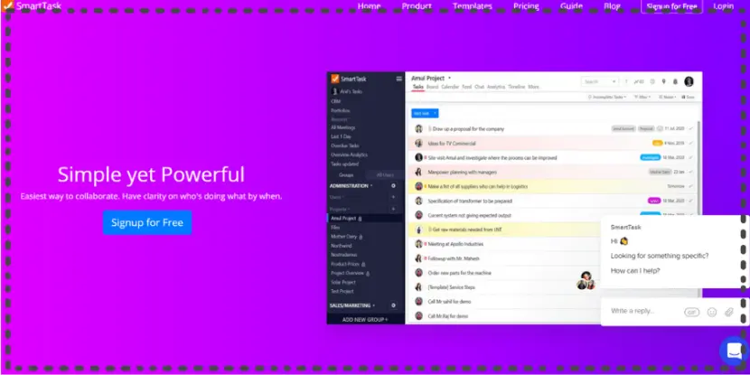Switch to the Calendar tab in the app preview
Screen dimensions: 750x375
[450, 87]
